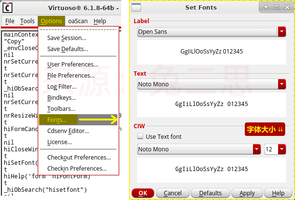Click the "Copy" log line in CIW
The image size is (295, 200).
pos(14,41)
